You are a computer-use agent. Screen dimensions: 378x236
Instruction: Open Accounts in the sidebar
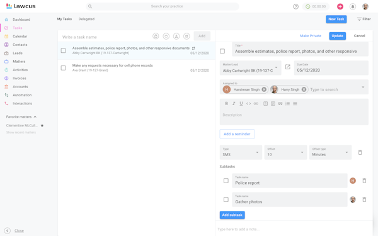tap(20, 87)
